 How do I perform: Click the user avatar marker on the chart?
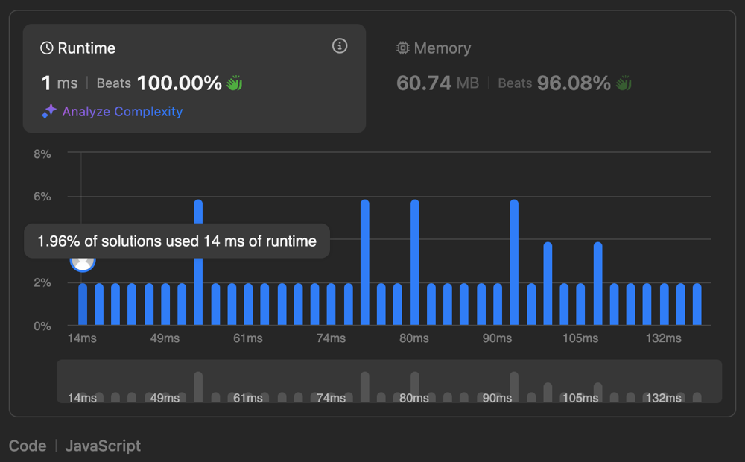point(83,261)
